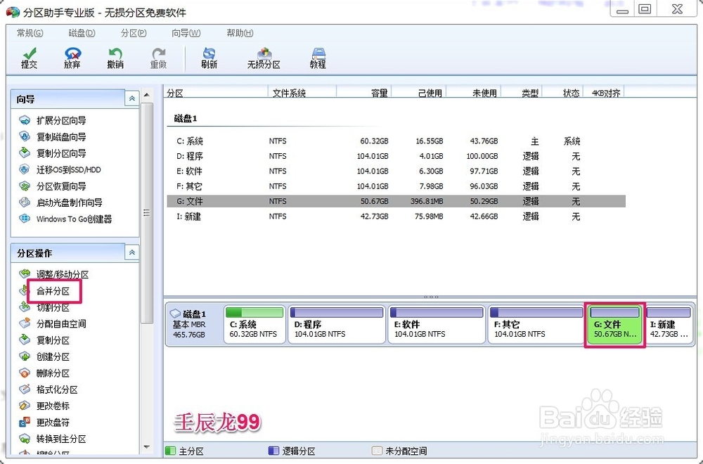Collapse the 向导 panel chevron
703x464 pixels.
click(x=132, y=98)
